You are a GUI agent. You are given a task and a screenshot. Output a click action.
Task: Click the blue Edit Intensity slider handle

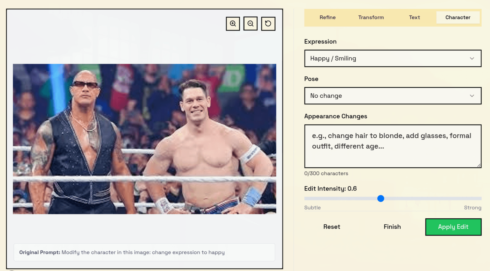click(381, 198)
